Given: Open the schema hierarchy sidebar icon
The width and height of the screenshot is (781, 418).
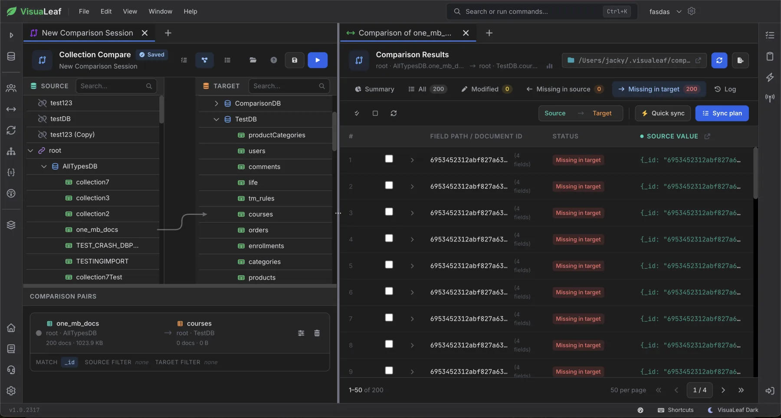Looking at the screenshot, I should pyautogui.click(x=11, y=151).
